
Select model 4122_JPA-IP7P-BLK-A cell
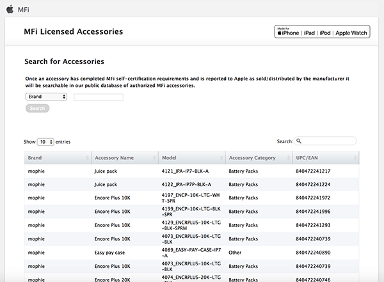coord(186,184)
